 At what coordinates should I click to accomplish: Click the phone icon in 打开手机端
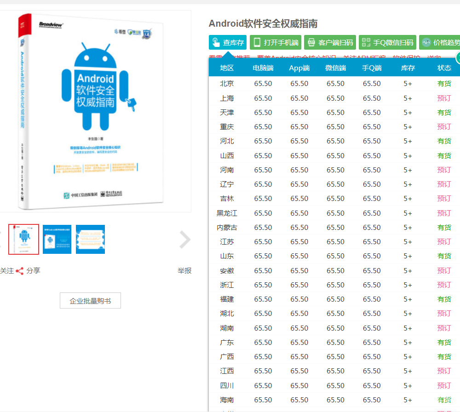(257, 42)
